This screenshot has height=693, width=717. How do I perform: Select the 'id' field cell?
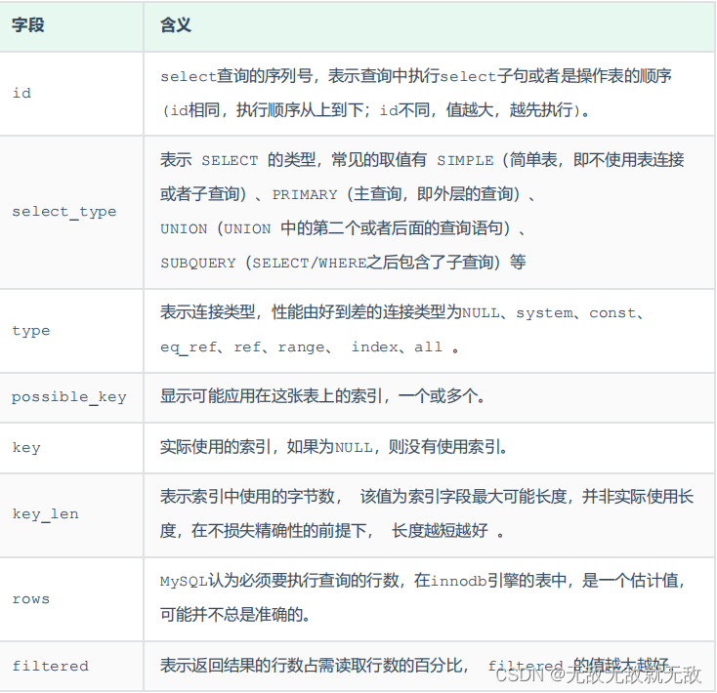[71, 94]
